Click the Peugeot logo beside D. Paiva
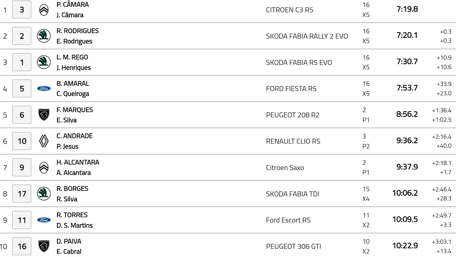 [44, 246]
